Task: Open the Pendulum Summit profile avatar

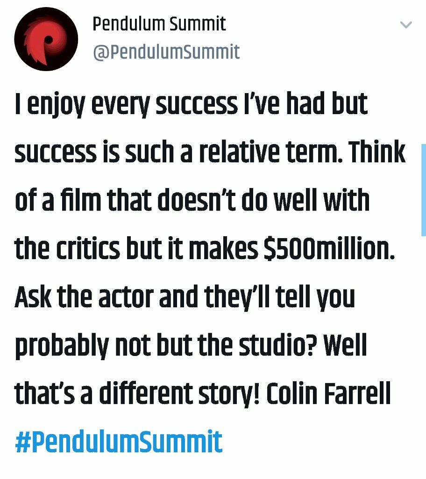Action: pos(46,39)
